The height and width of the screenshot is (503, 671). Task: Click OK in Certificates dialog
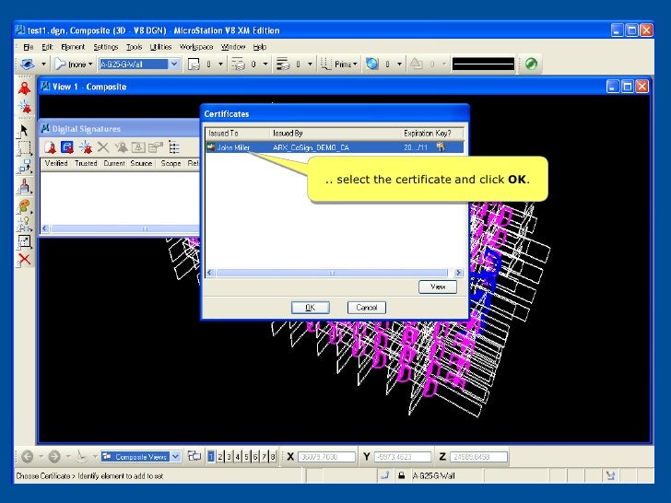pos(311,308)
